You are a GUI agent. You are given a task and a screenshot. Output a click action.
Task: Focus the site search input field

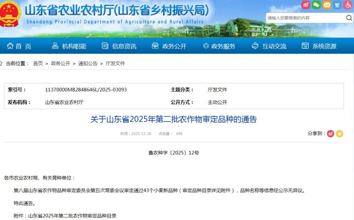[x=305, y=18]
